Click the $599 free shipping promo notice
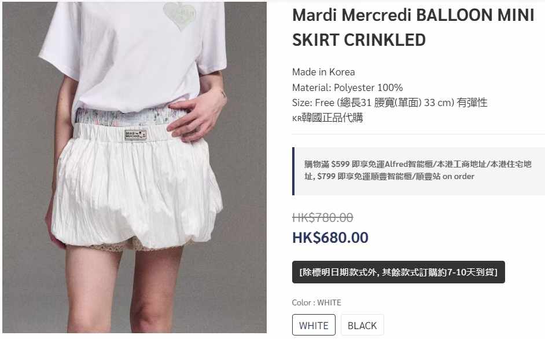545x339 pixels. (x=418, y=170)
